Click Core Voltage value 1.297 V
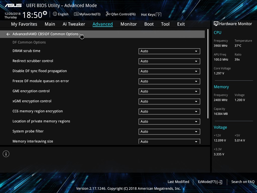Image resolution: width=257 pixels, height=193 pixels. pos(219,73)
